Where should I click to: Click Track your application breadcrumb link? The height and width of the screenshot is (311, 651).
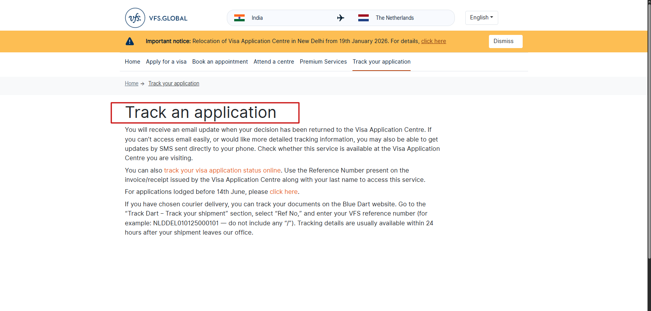pyautogui.click(x=174, y=83)
